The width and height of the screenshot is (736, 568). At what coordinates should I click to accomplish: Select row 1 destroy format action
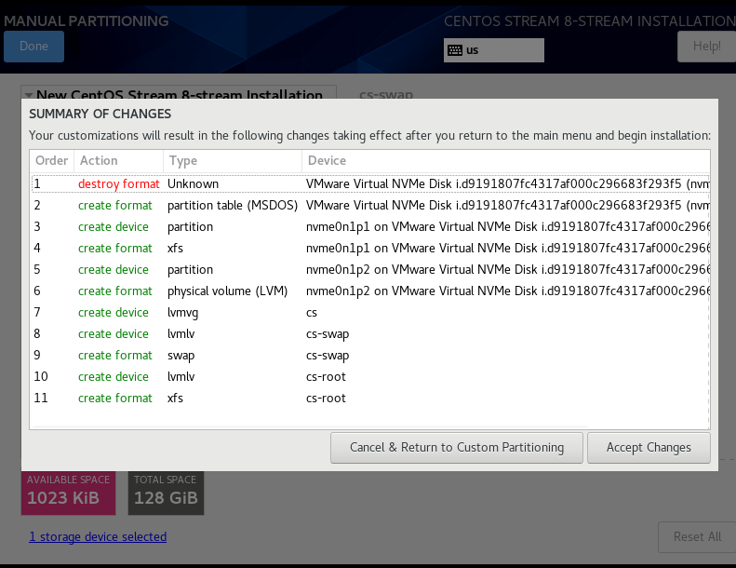coord(119,183)
